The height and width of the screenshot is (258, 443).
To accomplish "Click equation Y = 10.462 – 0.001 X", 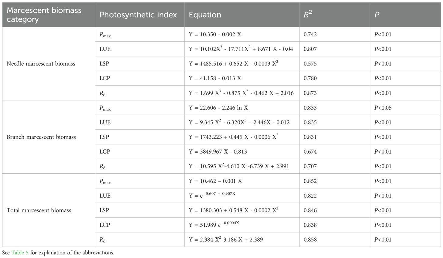I will click(x=215, y=181).
